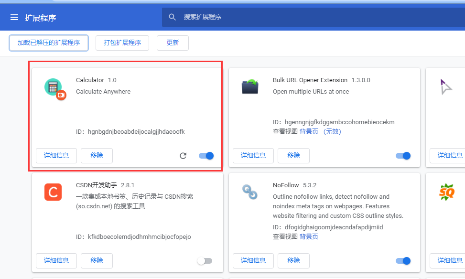This screenshot has height=279, width=465.
Task: Open 详细信息 on the cursor icon card
Action: [447, 156]
